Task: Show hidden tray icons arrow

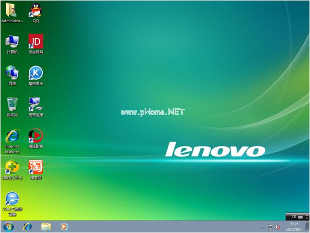Action: click(x=263, y=227)
